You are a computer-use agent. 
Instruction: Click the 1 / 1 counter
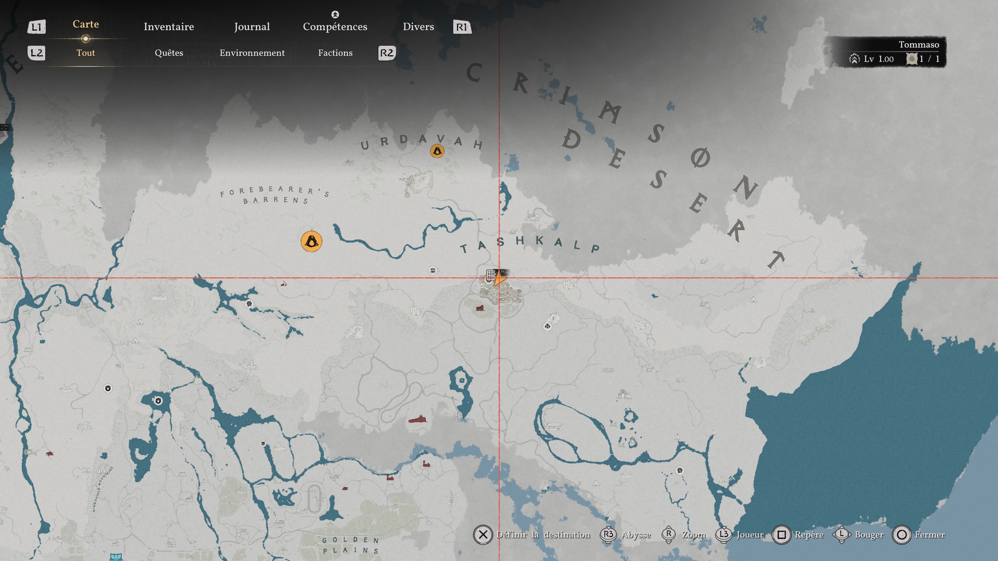coord(929,59)
